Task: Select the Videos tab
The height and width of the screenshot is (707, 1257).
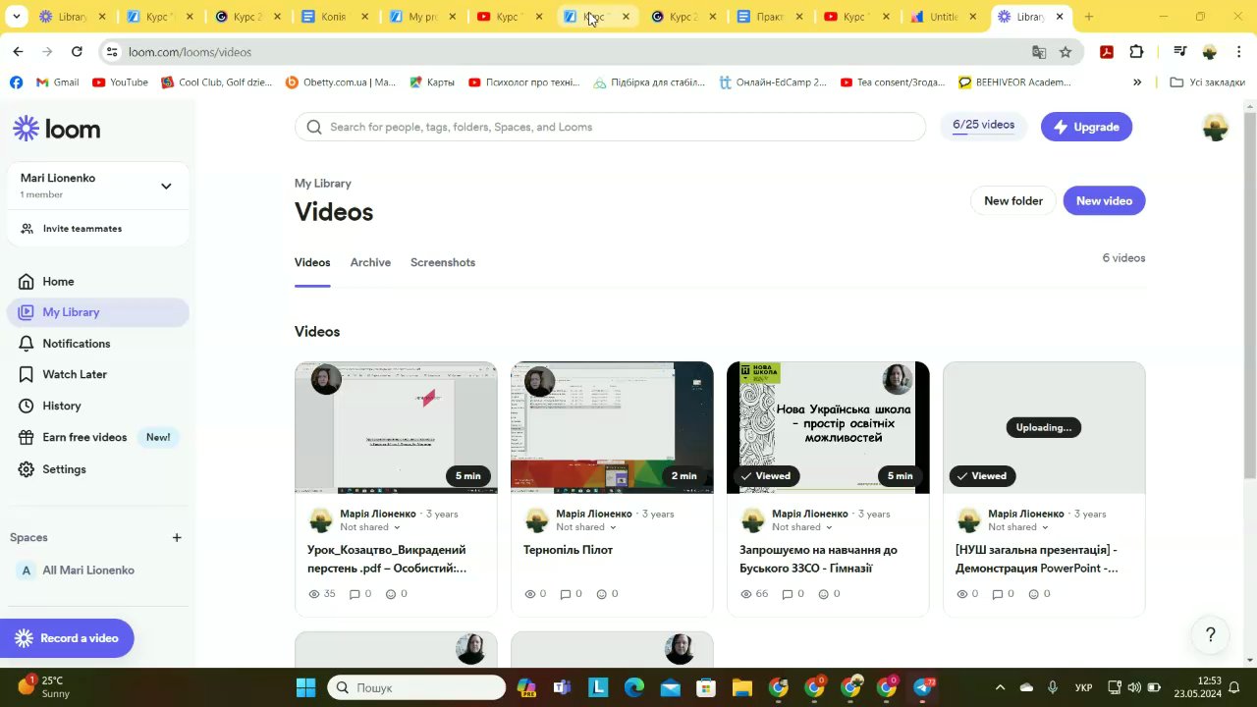Action: [x=312, y=262]
